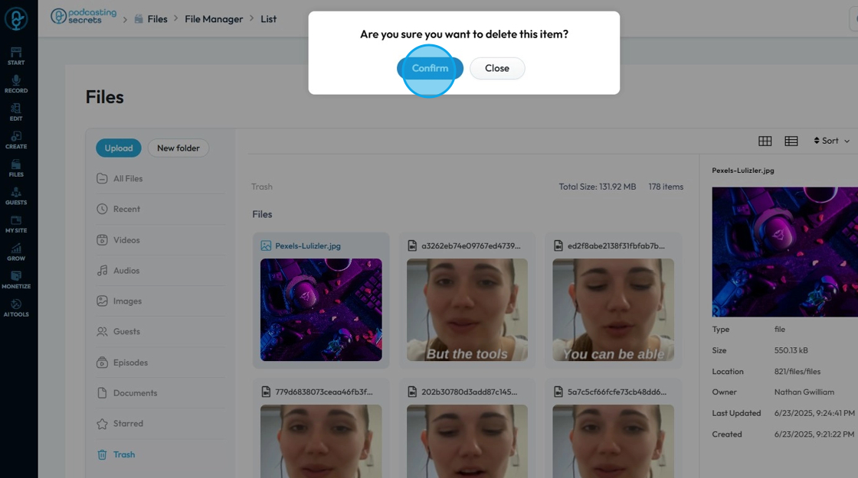Image resolution: width=858 pixels, height=478 pixels.
Task: Click the large preview image in details panel
Action: (784, 252)
